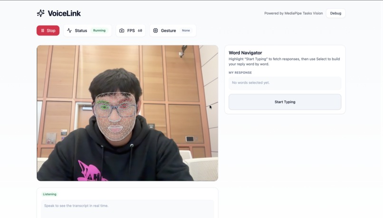Click the Gesture None badge
Viewport: 383px width, 218px height.
(186, 30)
